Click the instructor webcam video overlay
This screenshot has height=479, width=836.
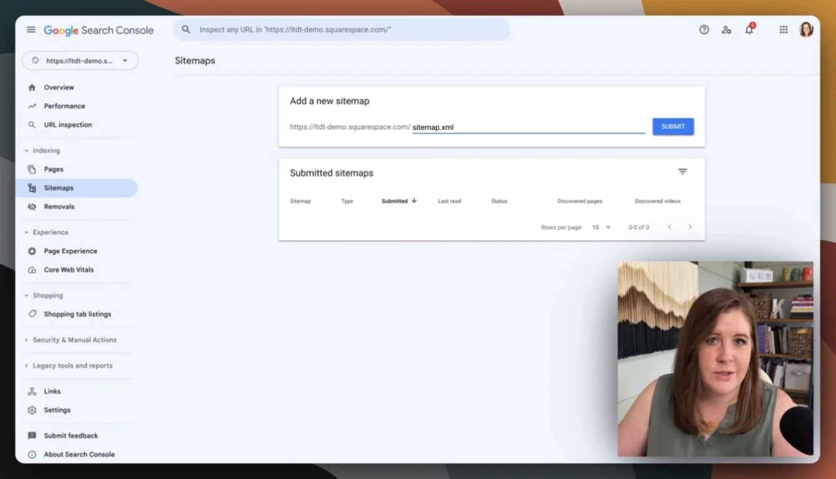point(715,359)
